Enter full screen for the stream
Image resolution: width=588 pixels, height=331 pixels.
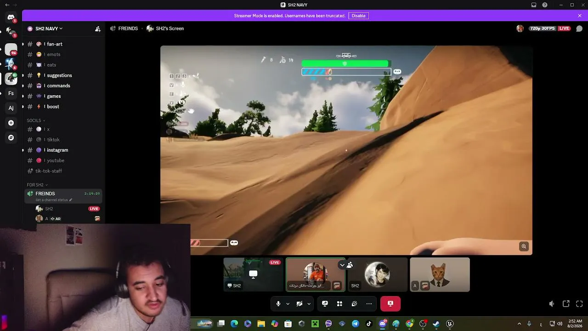coord(579,303)
